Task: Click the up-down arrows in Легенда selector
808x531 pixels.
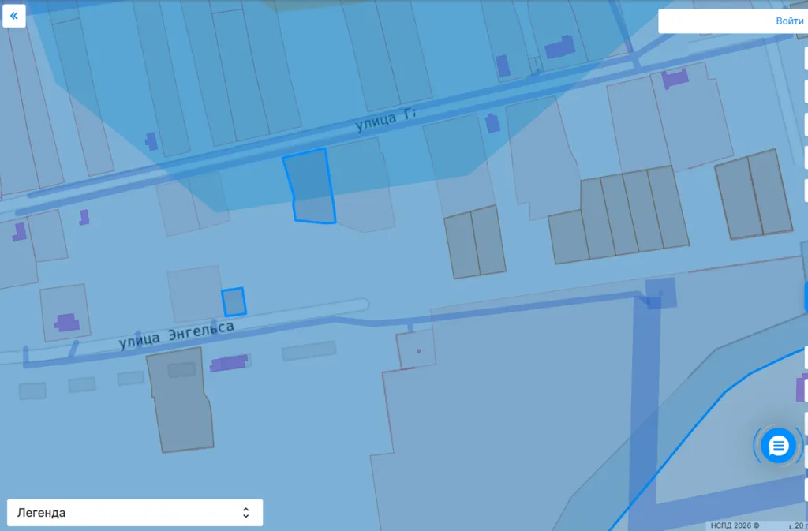Action: point(245,513)
